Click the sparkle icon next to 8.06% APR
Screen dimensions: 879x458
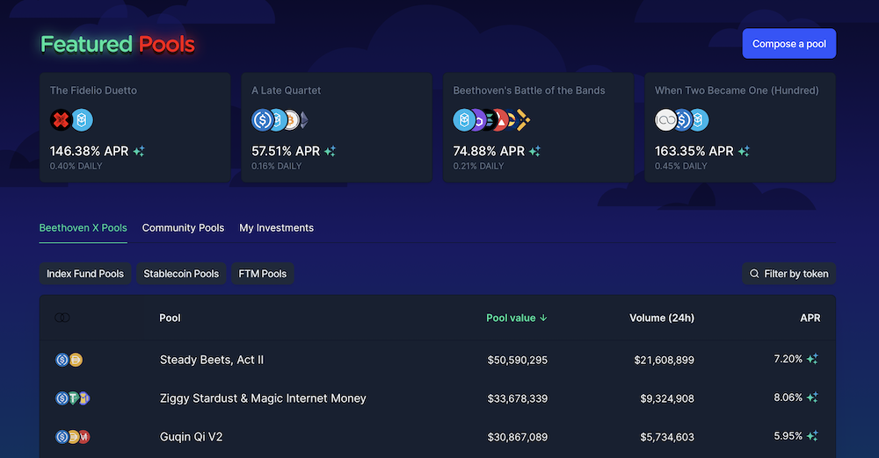[812, 397]
